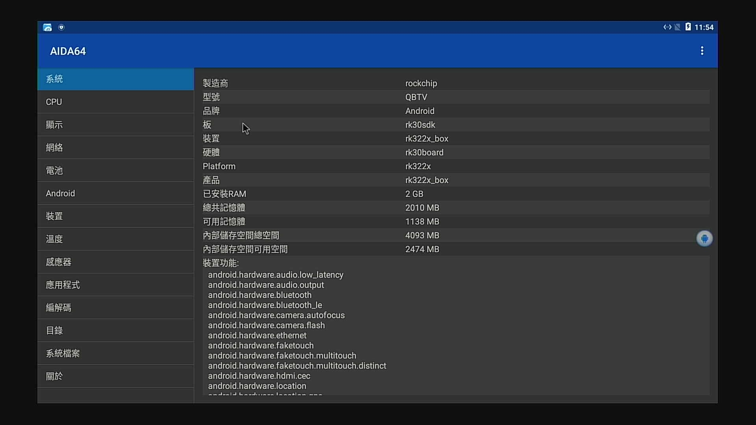Tap the cloud app notification icon

[47, 27]
